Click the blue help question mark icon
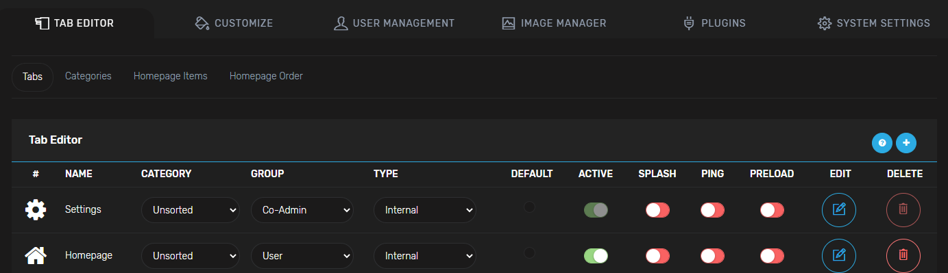 [x=882, y=143]
